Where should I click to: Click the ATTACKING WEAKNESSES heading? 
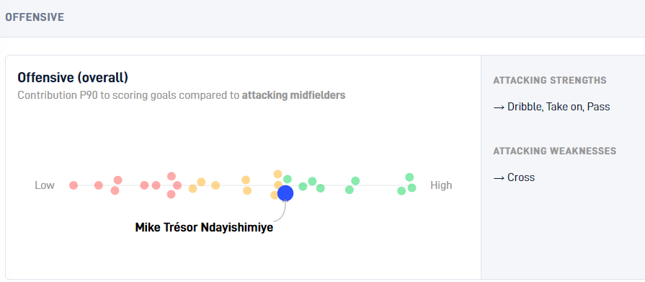pyautogui.click(x=554, y=151)
